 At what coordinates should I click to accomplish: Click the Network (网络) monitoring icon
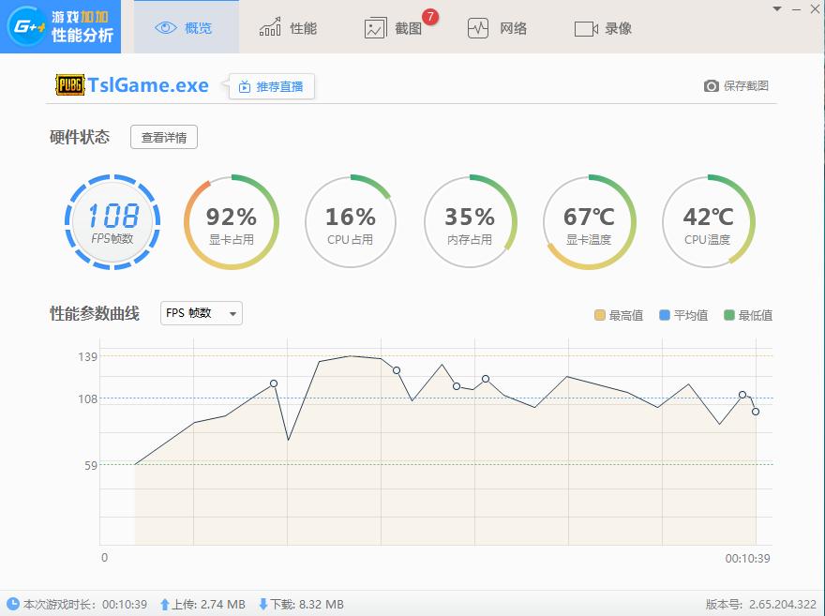point(477,27)
